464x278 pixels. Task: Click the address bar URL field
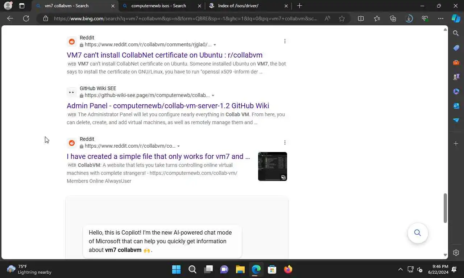pos(185,18)
